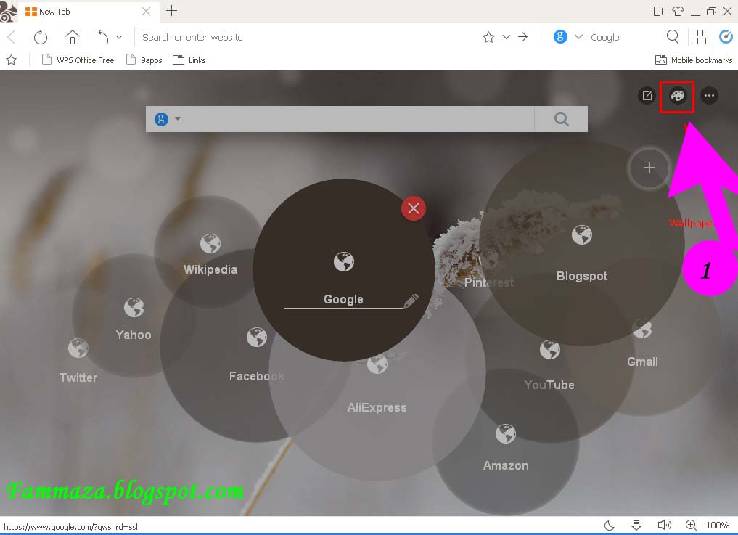The height and width of the screenshot is (535, 738).
Task: Open Mobile bookmarks
Action: click(x=694, y=60)
